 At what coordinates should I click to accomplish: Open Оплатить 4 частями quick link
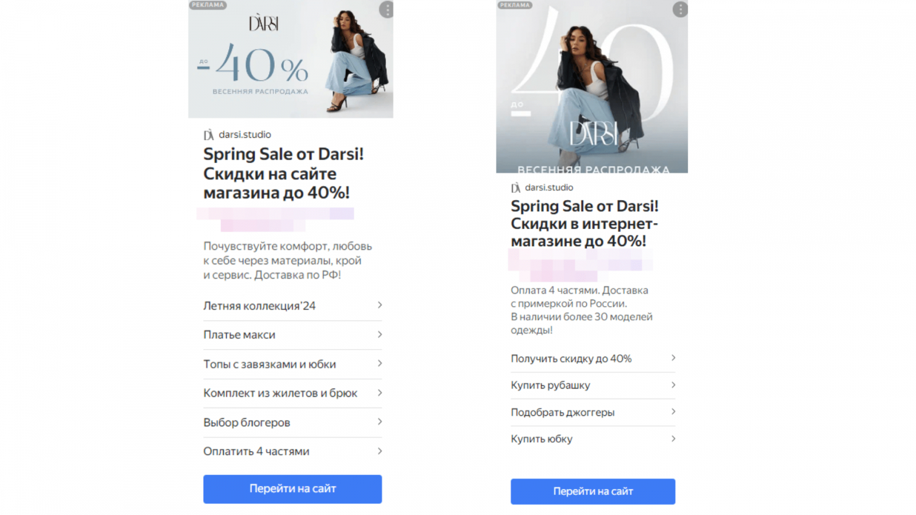(x=293, y=451)
